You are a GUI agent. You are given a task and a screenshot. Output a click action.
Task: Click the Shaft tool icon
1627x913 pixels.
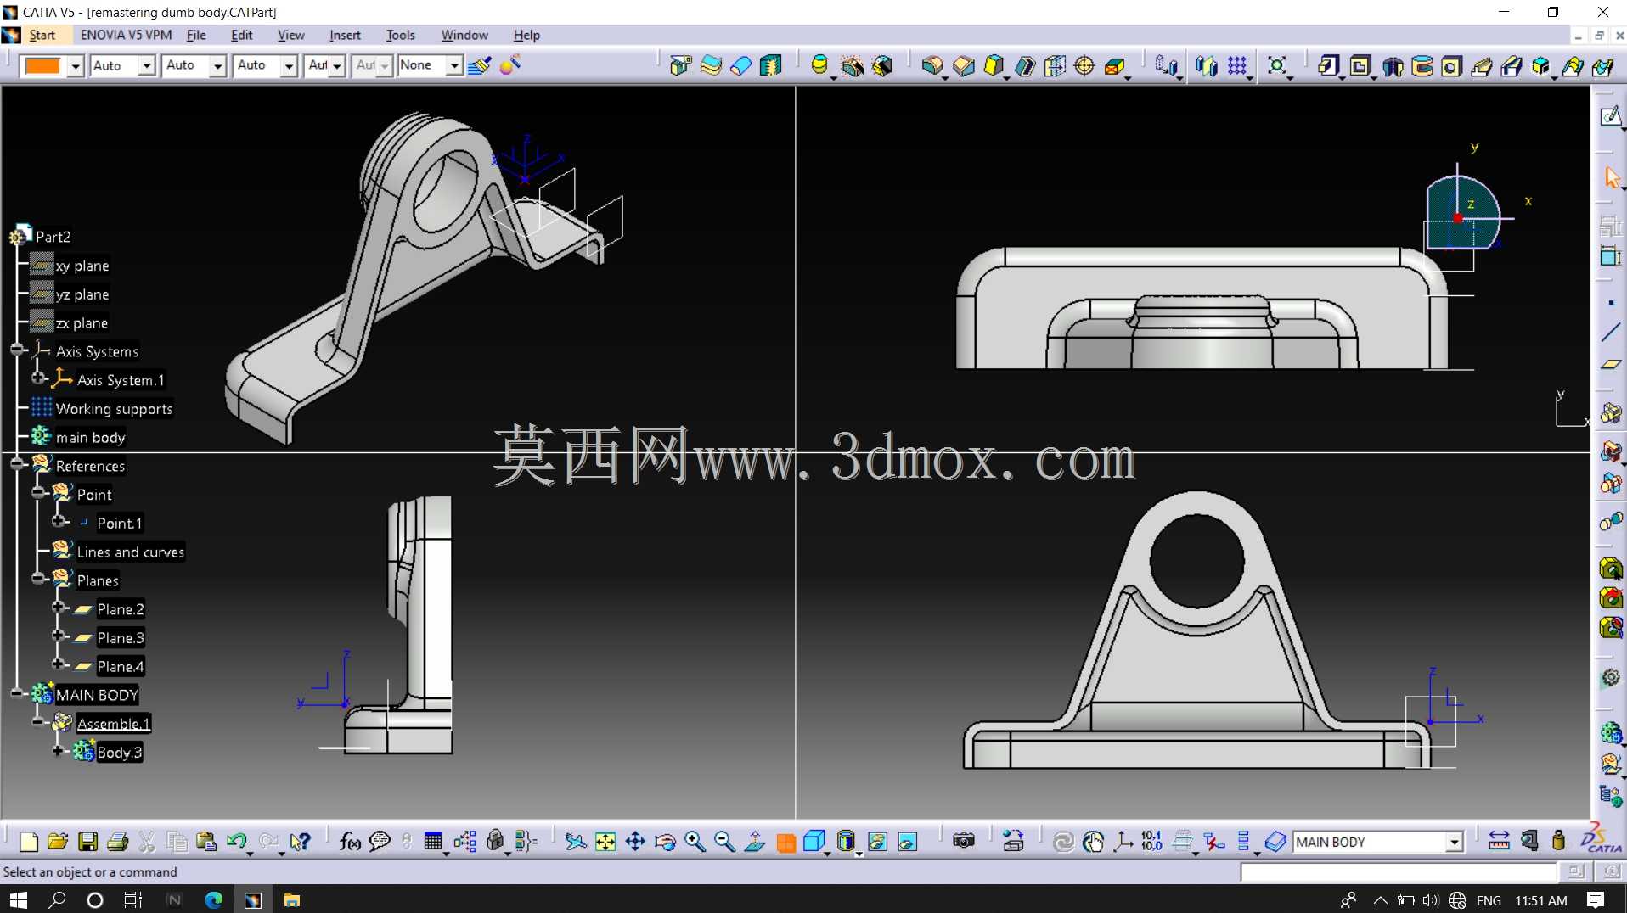coord(1393,66)
